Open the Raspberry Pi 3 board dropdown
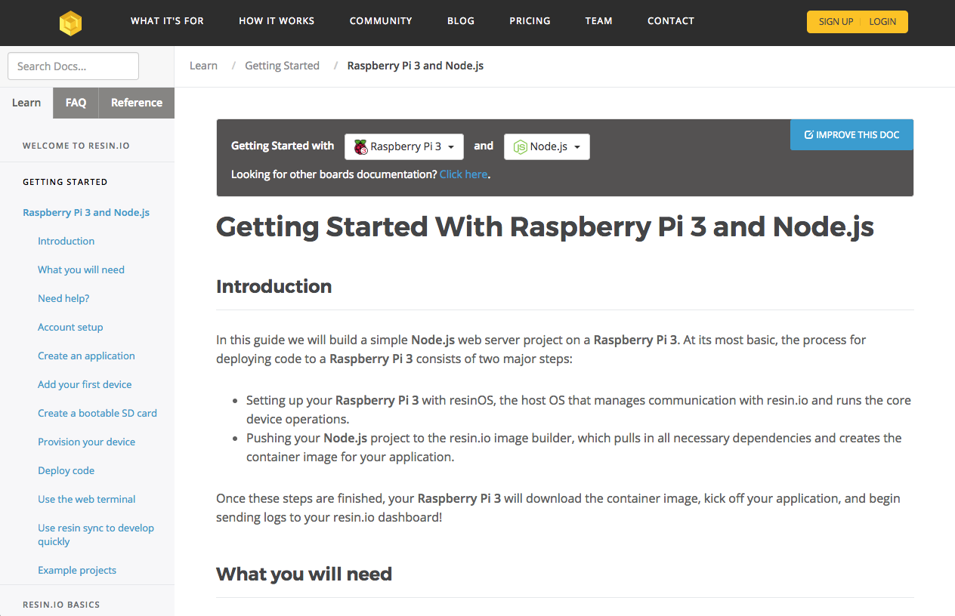This screenshot has height=616, width=955. click(404, 146)
